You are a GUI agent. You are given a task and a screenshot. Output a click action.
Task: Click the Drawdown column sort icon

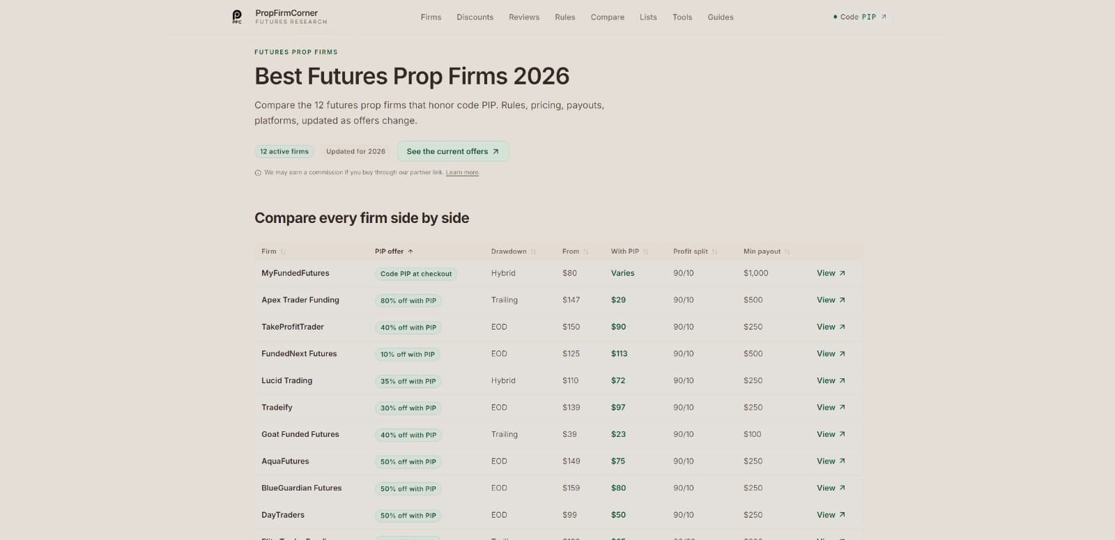535,252
